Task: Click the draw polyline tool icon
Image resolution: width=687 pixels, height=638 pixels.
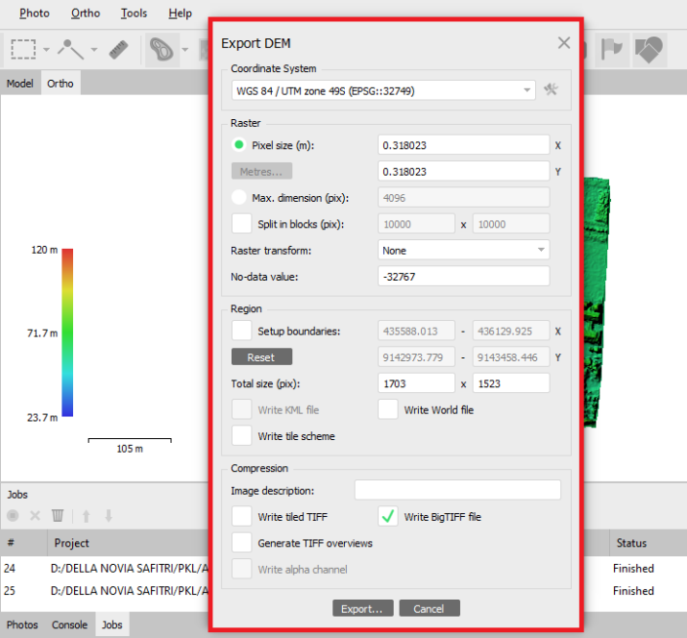Action: 71,48
